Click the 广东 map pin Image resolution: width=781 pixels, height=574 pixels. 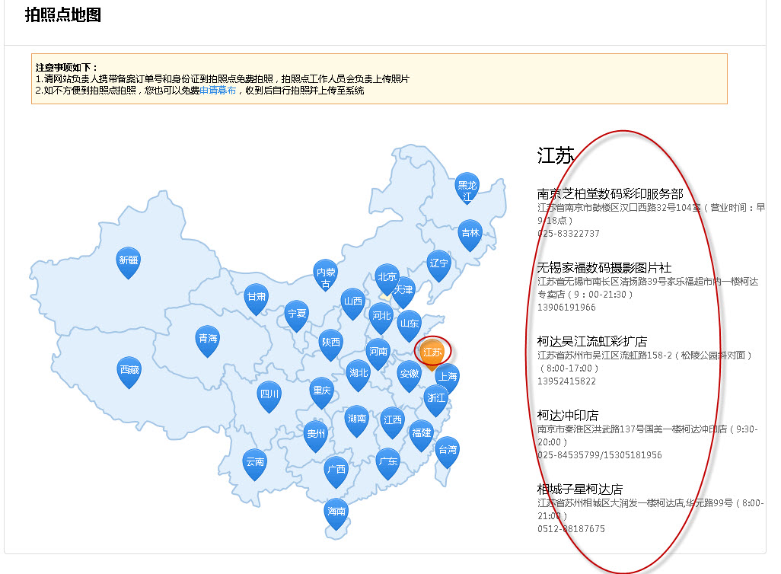click(x=387, y=461)
